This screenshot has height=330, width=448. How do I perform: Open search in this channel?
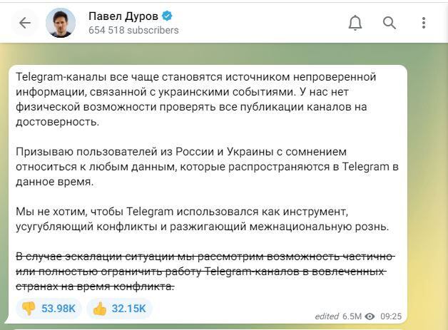[389, 23]
